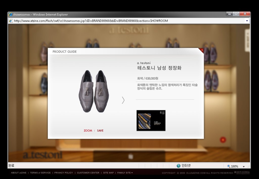Viewport: 259px width, 179px height.
Task: Click the product description starting with 회색톤의
Action: [x=167, y=87]
